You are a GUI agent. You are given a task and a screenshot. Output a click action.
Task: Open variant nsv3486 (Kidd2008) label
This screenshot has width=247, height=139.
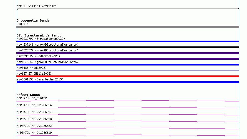tap(32, 68)
